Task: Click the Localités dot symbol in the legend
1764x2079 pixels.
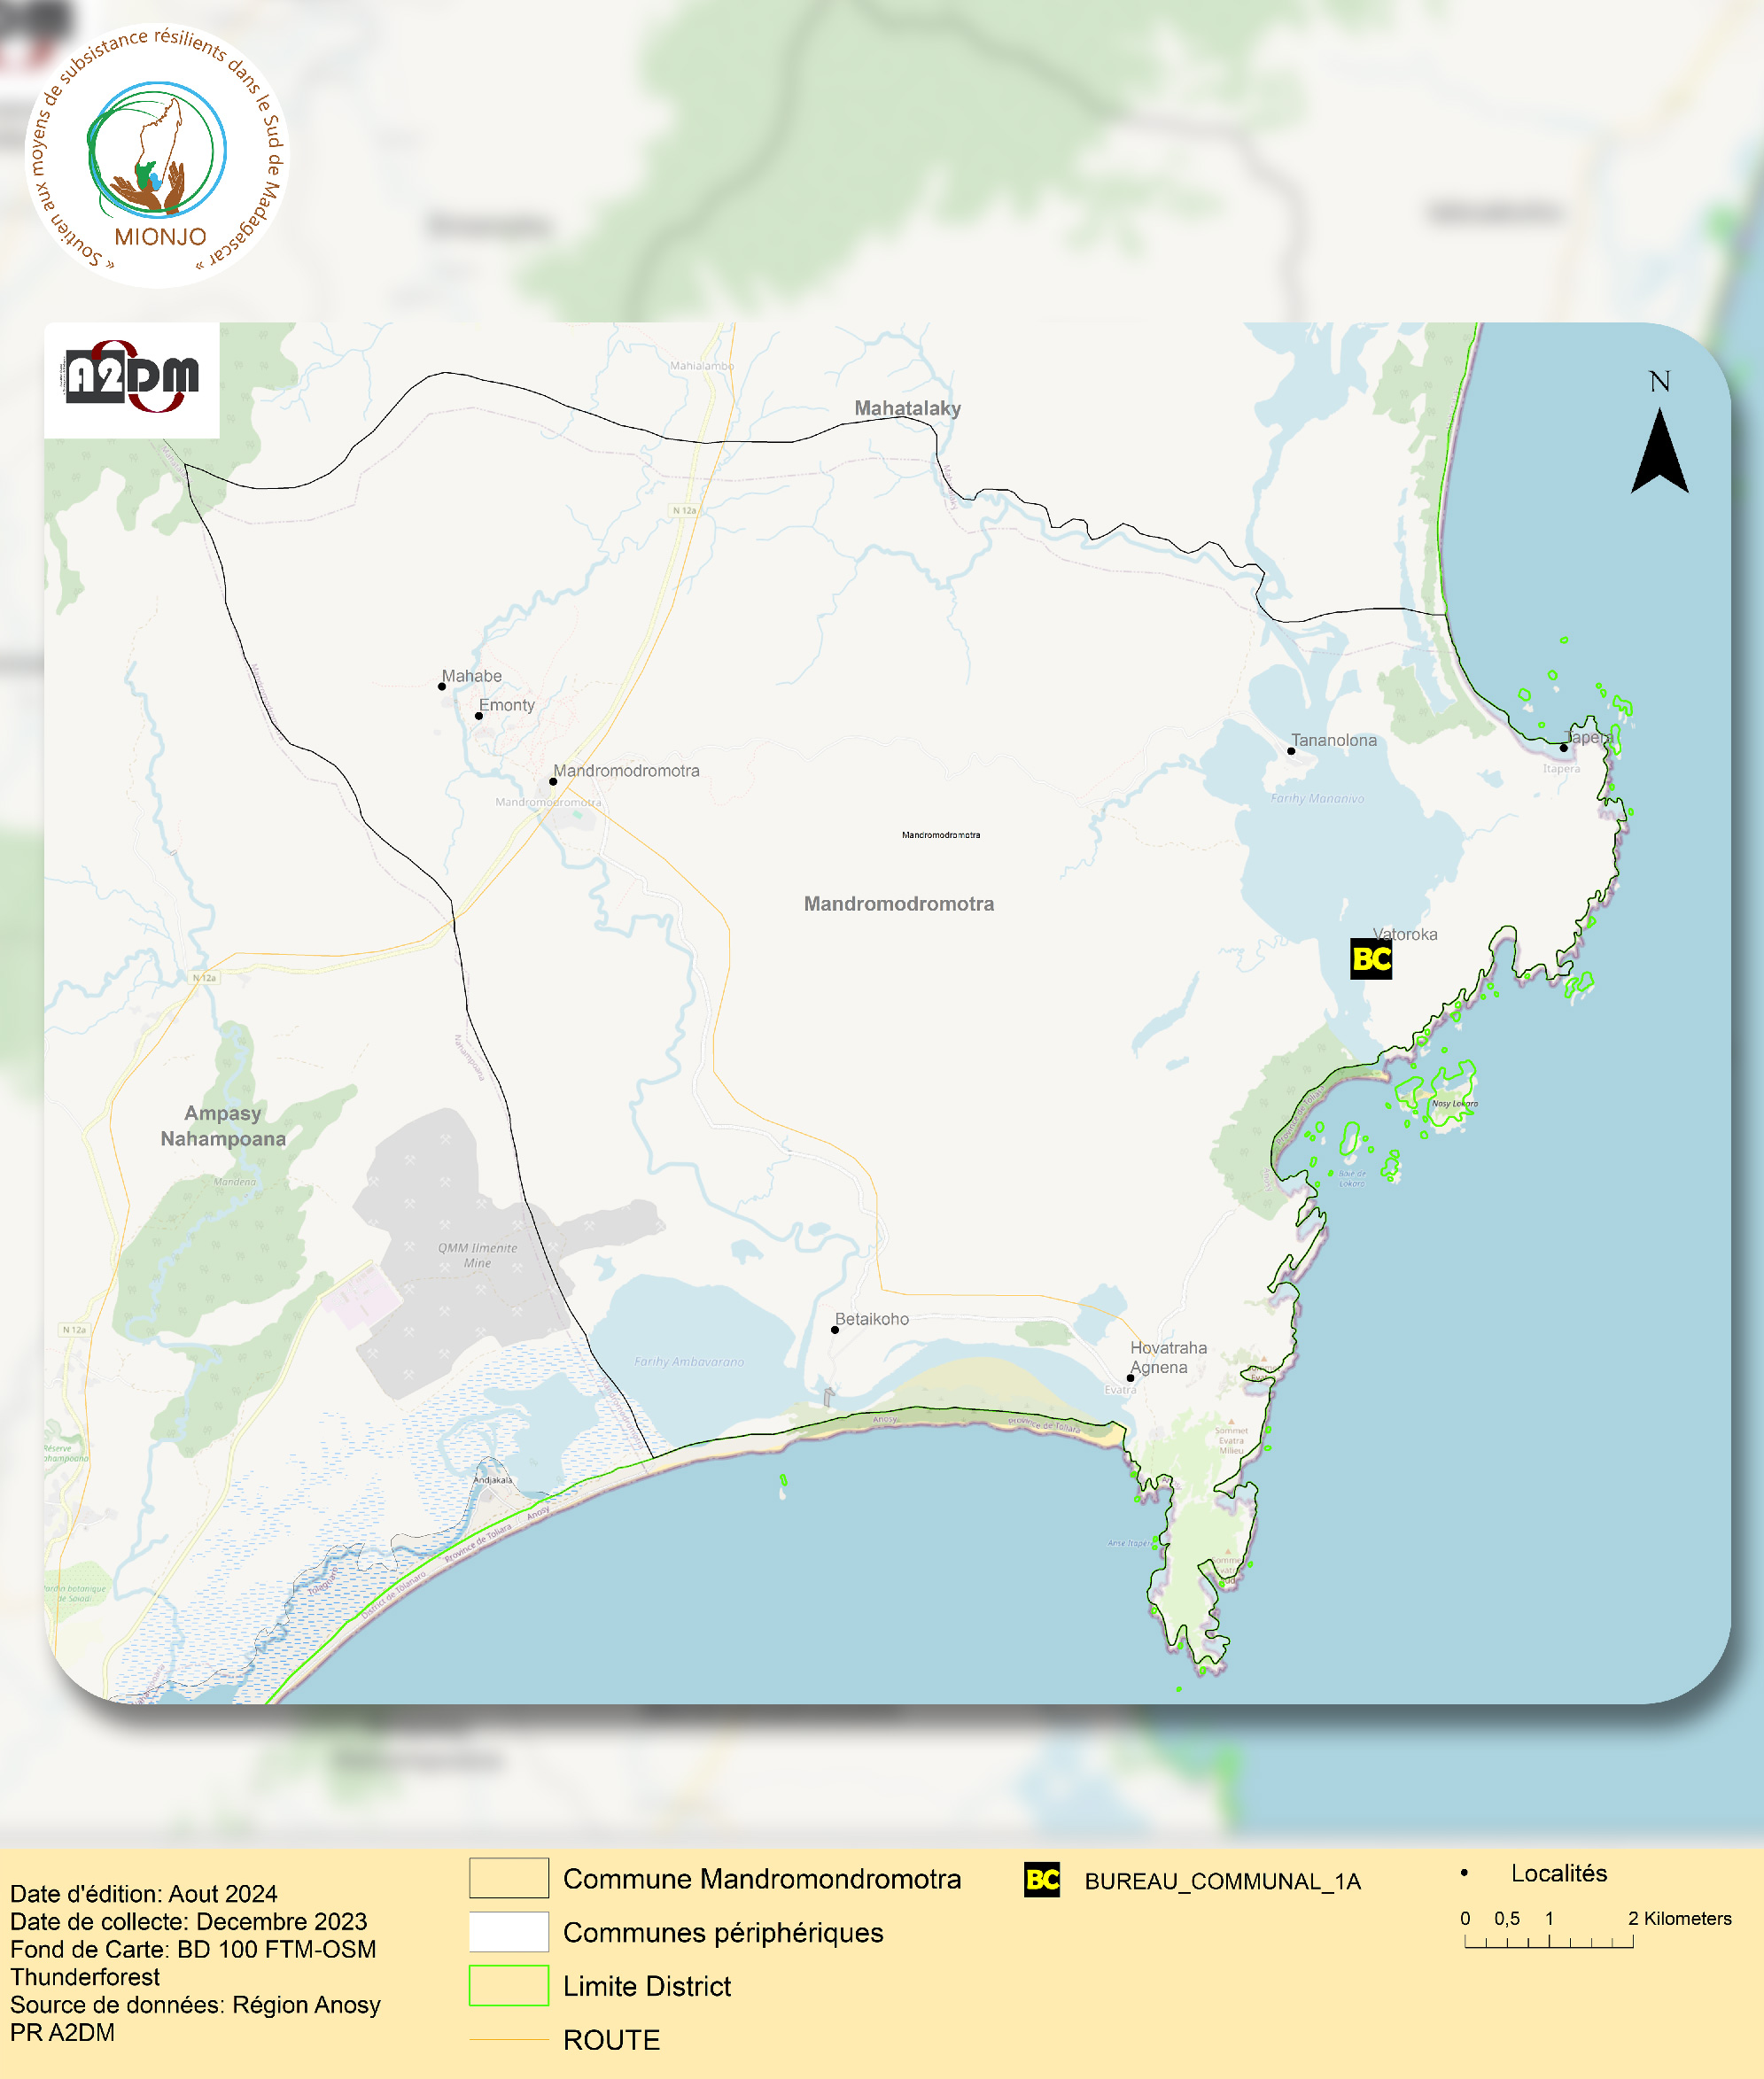Action: [x=1464, y=1873]
